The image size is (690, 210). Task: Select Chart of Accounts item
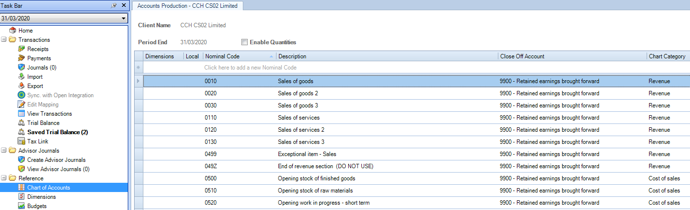(x=49, y=188)
